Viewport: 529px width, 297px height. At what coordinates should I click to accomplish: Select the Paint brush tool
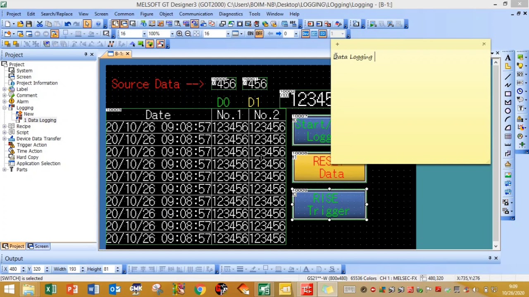[508, 165]
